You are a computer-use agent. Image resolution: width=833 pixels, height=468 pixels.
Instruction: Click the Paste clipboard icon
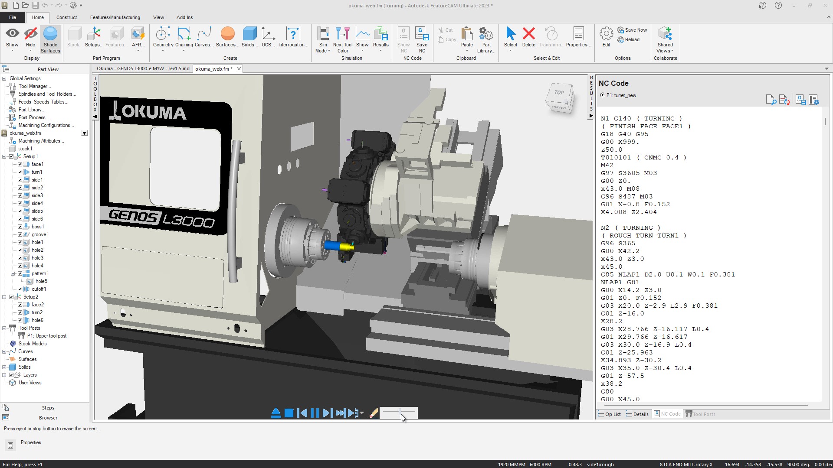[467, 39]
